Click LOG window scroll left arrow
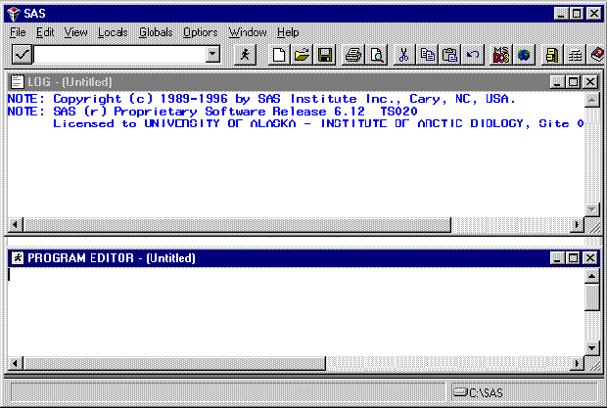Screen dimensions: 607x408 tap(15, 224)
